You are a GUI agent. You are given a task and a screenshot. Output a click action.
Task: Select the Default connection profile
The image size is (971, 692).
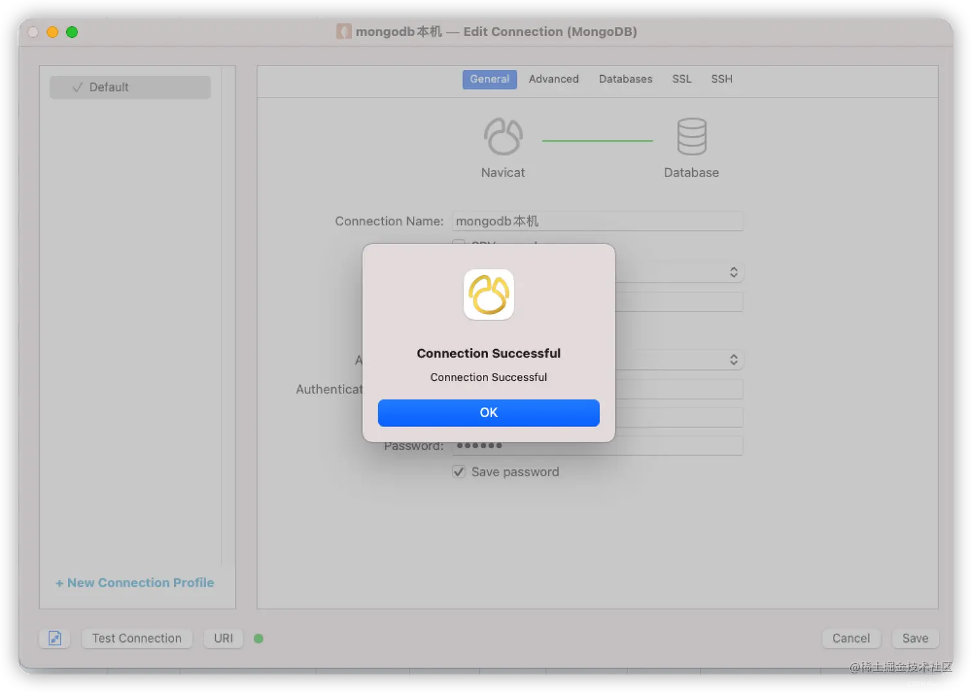click(x=130, y=87)
